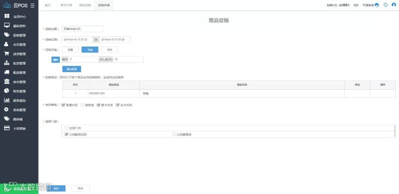
Task: Switch to the 新手引导 tab
Action: [x=66, y=5]
